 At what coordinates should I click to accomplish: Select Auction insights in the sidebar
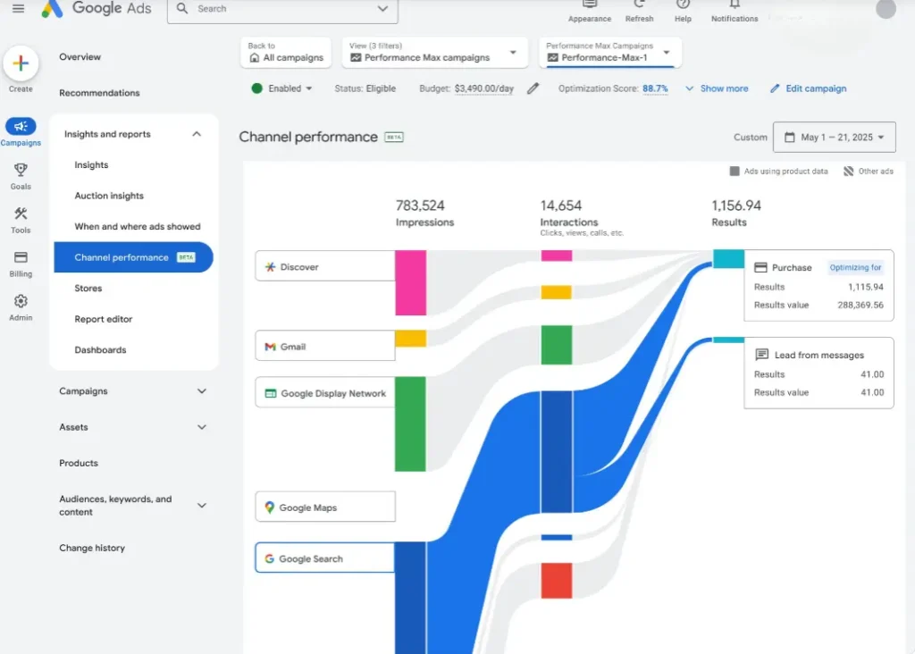tap(109, 196)
